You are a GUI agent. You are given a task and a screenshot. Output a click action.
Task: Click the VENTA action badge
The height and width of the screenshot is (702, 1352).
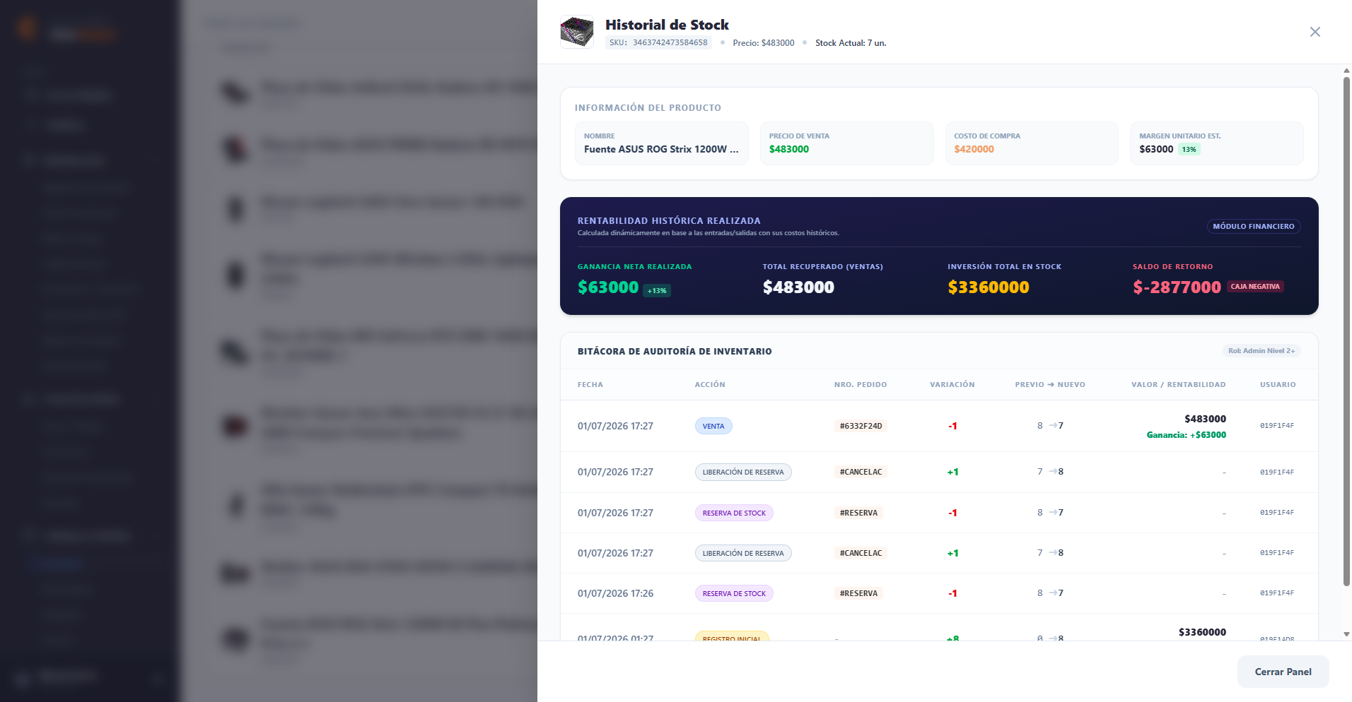tap(713, 426)
